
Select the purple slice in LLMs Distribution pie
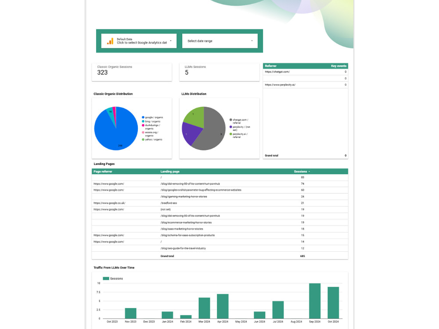pos(191,134)
